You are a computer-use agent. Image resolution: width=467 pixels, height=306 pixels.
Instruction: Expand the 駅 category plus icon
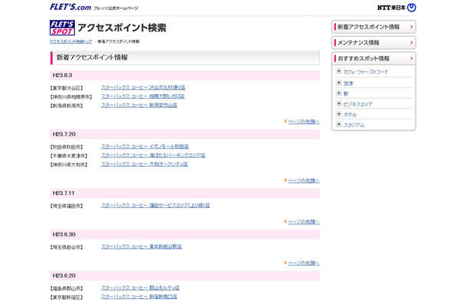[338, 93]
